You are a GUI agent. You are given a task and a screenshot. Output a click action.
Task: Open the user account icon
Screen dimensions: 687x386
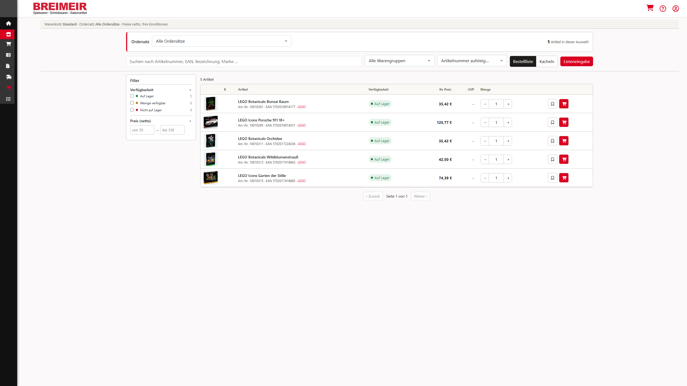pyautogui.click(x=676, y=9)
